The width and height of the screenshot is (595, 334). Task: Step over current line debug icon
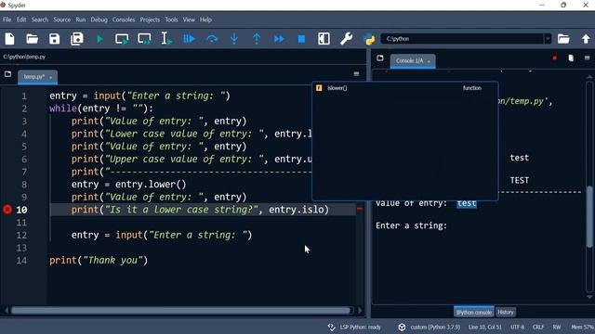tap(212, 39)
